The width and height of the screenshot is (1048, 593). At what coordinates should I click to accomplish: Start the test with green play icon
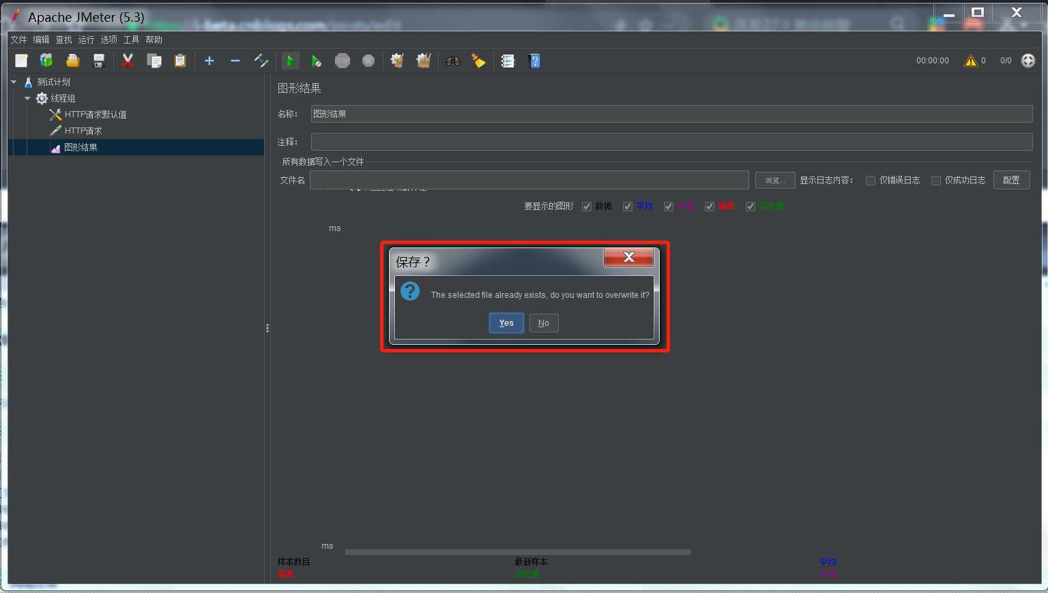[x=290, y=61]
